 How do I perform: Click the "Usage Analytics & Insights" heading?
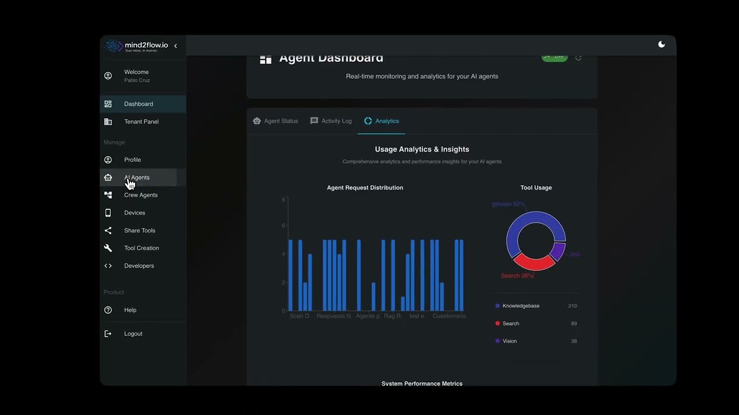(x=422, y=149)
